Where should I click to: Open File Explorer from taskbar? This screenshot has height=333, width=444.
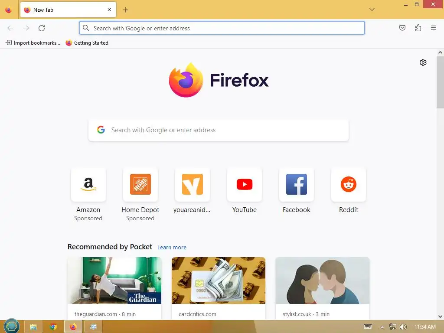pyautogui.click(x=33, y=327)
